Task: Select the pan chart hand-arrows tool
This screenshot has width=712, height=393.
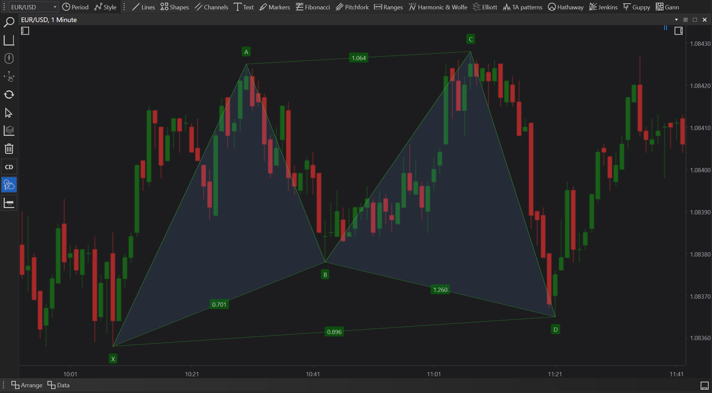Action: pos(9,77)
